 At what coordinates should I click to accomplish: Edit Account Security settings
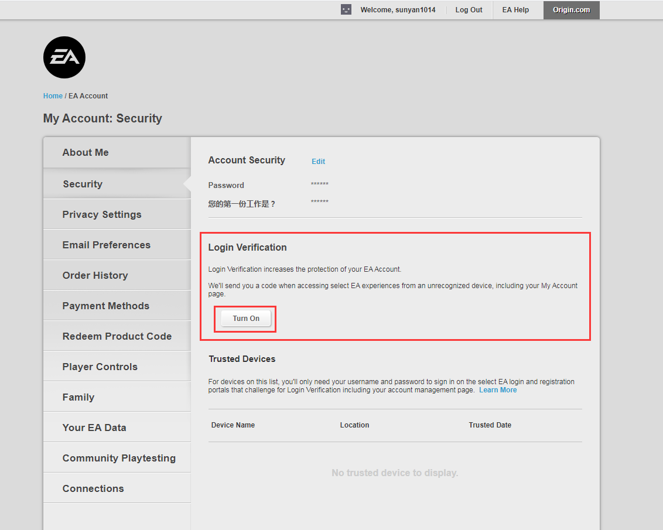tap(318, 162)
